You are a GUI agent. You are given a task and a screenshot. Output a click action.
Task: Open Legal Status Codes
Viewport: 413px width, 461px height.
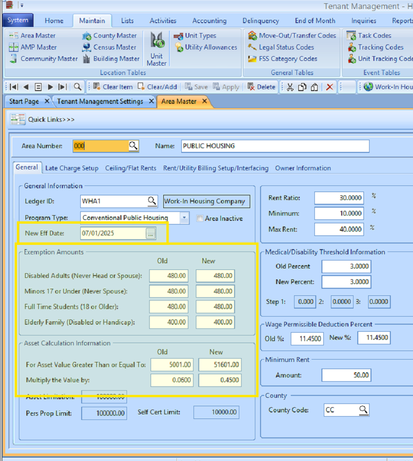click(288, 47)
